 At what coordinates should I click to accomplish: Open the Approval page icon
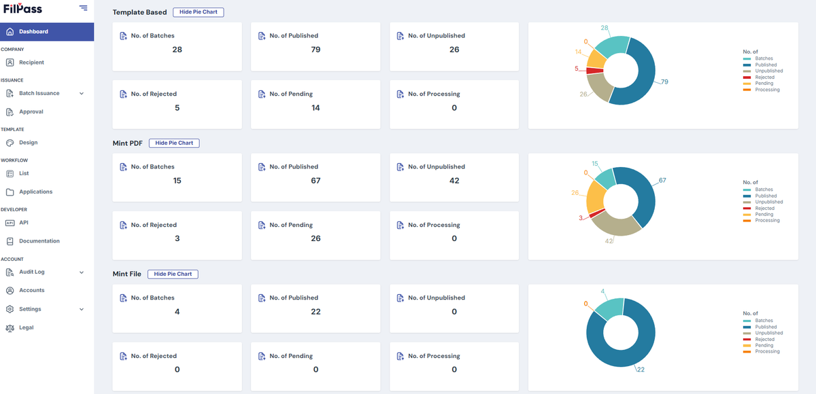click(10, 112)
